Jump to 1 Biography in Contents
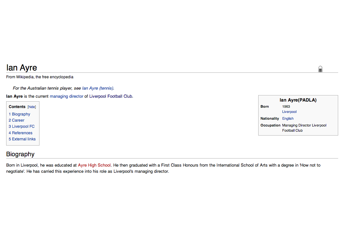Image resolution: width=344 pixels, height=230 pixels. tap(19, 114)
